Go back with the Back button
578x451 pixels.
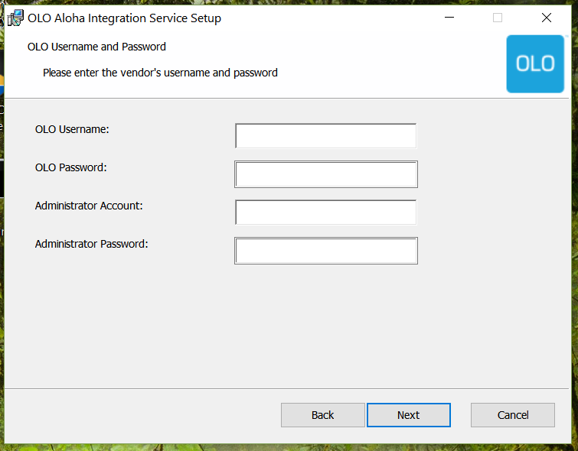click(322, 415)
